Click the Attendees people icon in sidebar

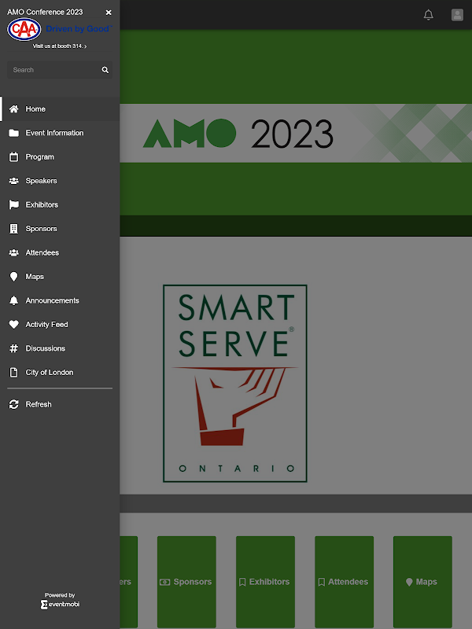pos(13,252)
